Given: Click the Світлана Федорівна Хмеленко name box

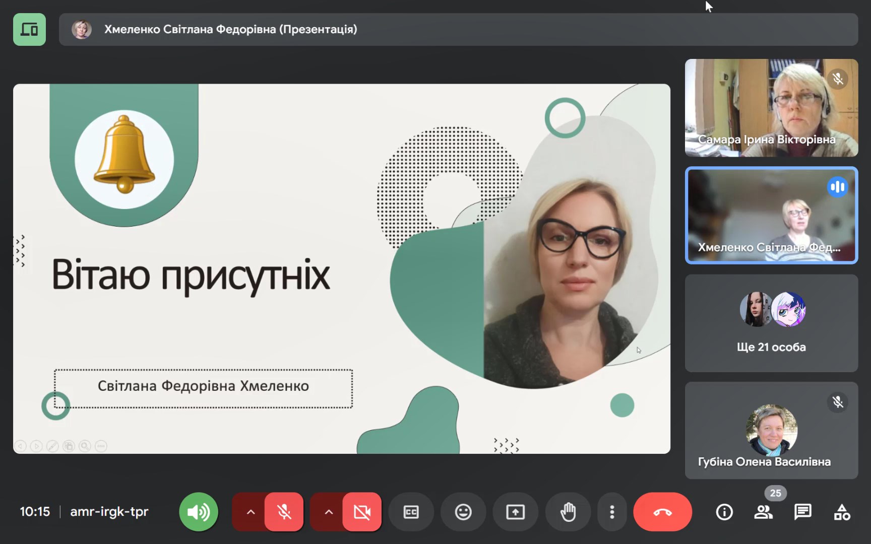Looking at the screenshot, I should click(x=203, y=388).
